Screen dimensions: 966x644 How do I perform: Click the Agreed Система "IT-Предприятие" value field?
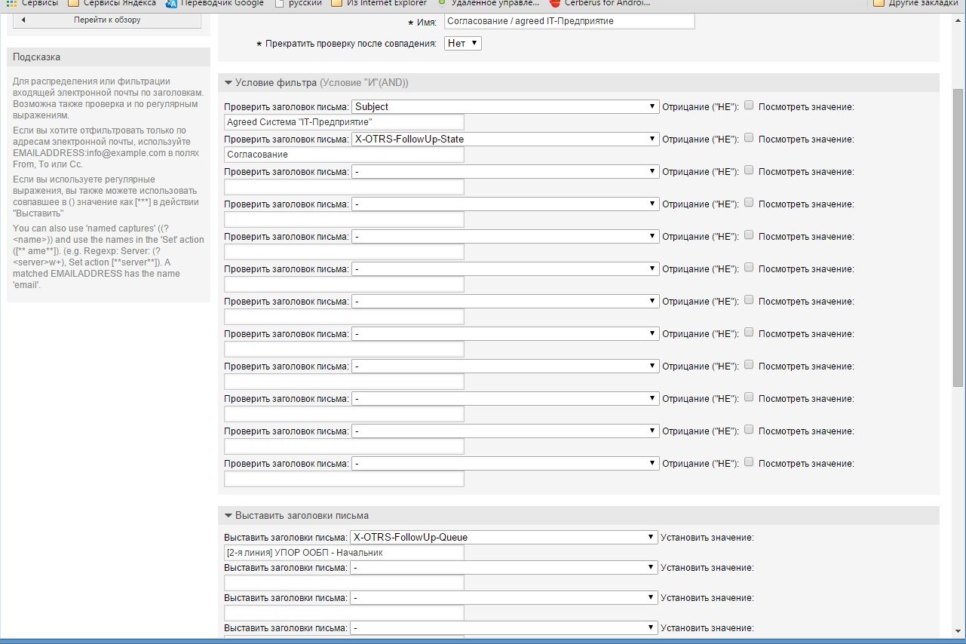344,122
